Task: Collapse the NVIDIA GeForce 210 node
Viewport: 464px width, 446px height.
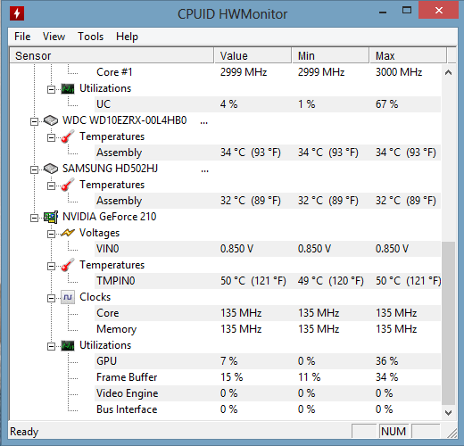Action: (x=34, y=218)
